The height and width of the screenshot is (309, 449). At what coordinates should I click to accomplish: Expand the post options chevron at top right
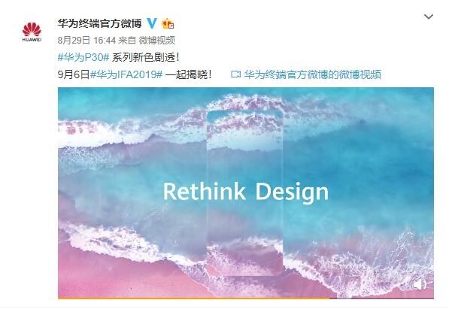429,17
